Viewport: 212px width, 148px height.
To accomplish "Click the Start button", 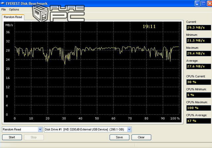I will point(12,137).
